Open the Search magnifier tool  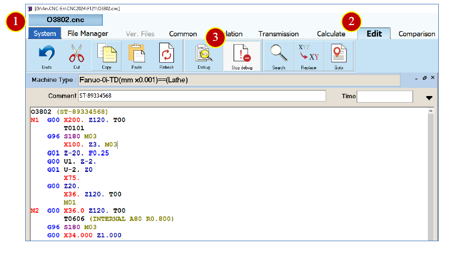click(278, 53)
